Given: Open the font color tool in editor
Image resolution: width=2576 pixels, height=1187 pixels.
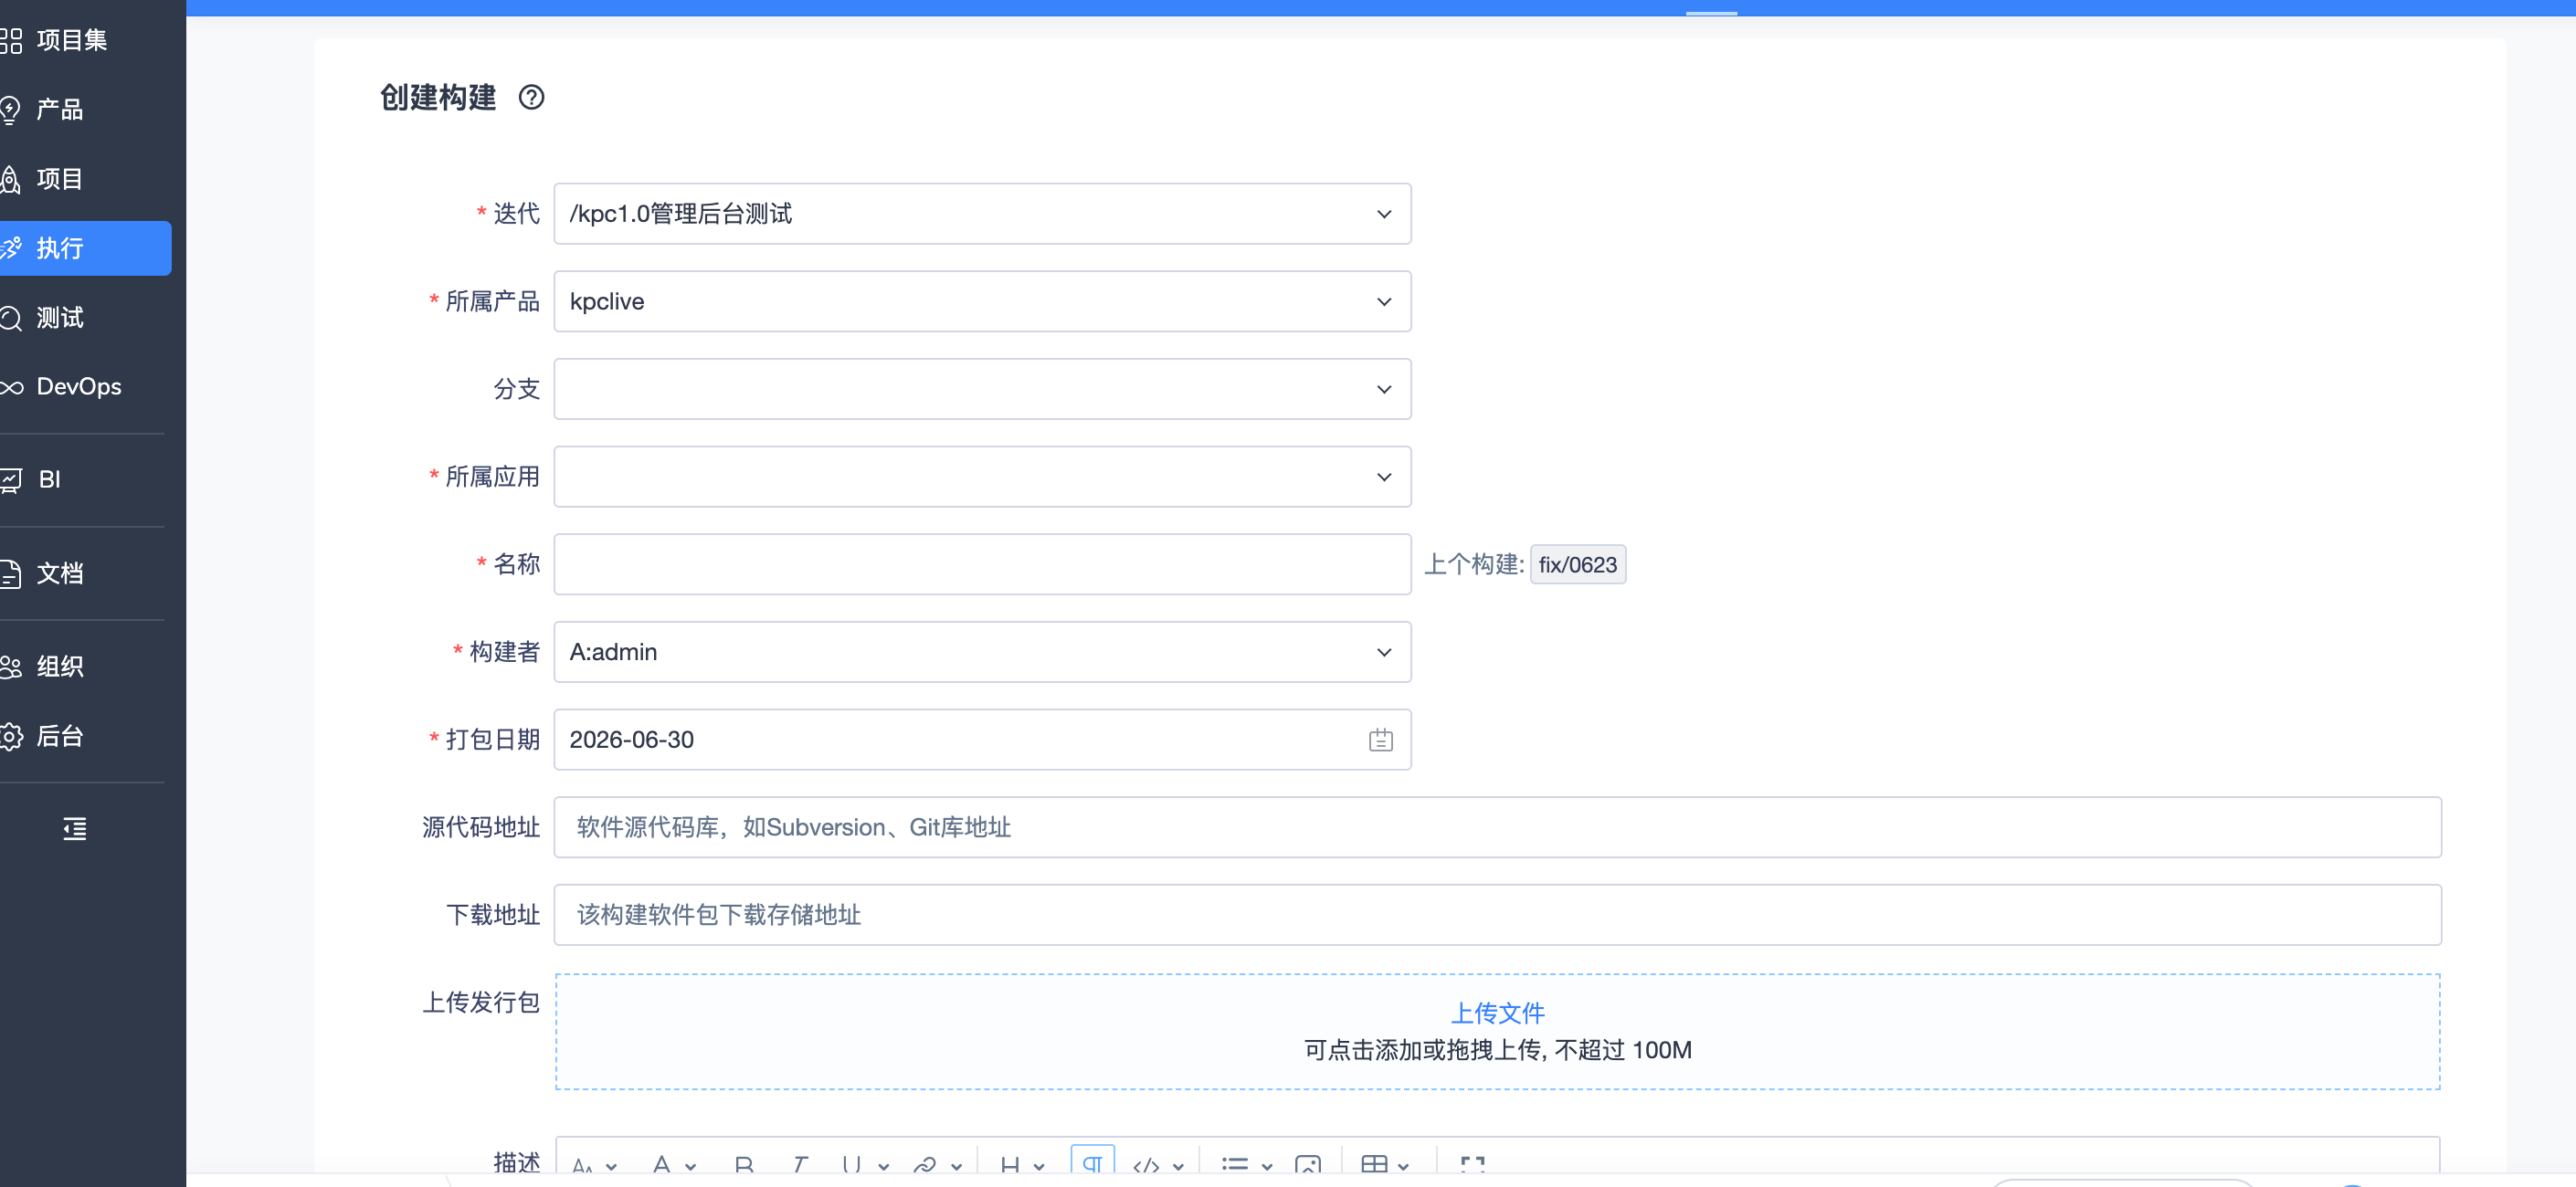Looking at the screenshot, I should 661,1165.
